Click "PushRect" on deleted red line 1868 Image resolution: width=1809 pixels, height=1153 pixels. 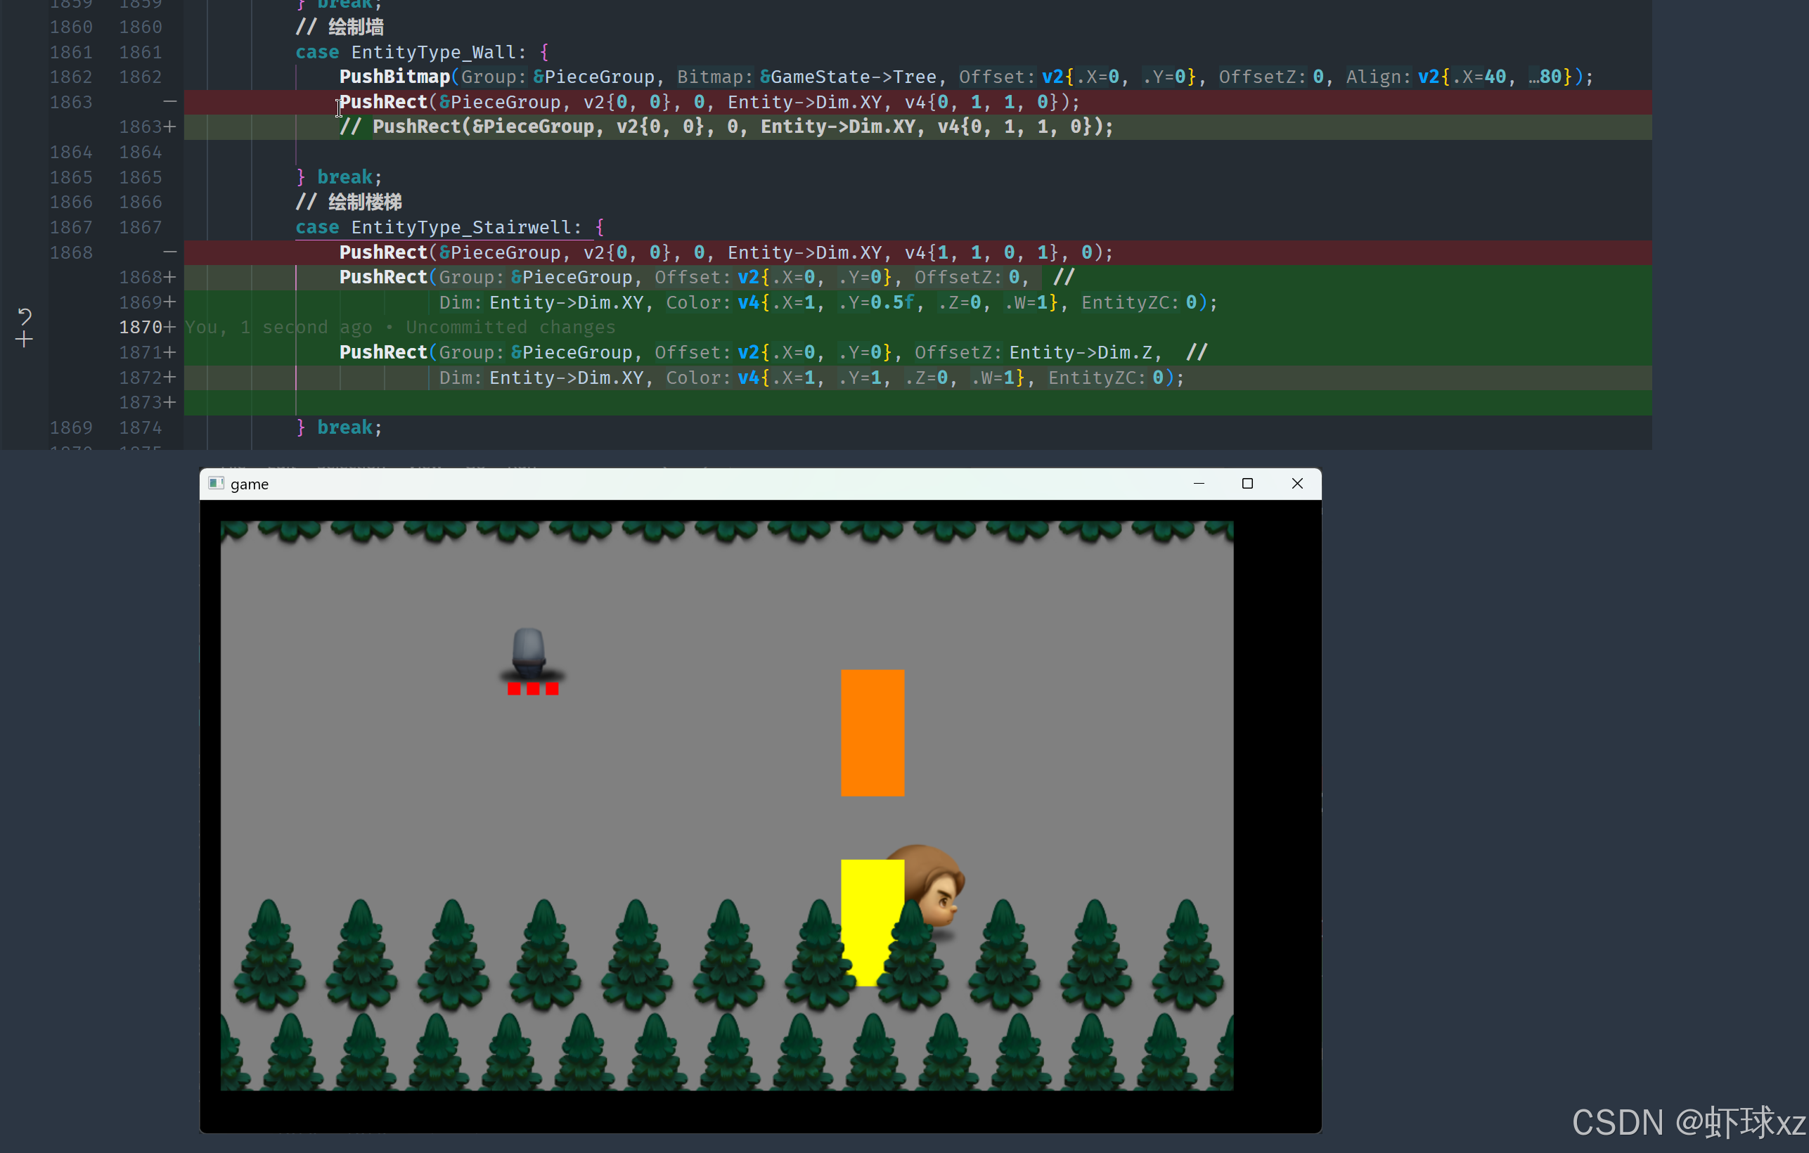coord(384,252)
